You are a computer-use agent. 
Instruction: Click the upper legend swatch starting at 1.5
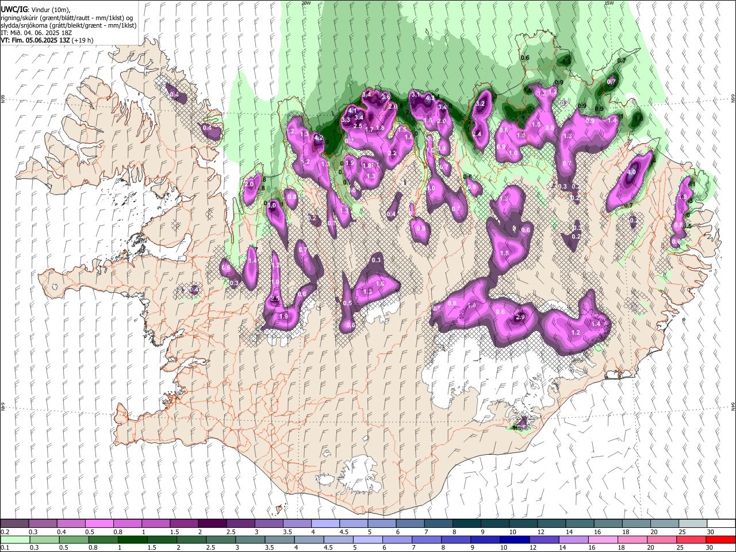coord(184,524)
